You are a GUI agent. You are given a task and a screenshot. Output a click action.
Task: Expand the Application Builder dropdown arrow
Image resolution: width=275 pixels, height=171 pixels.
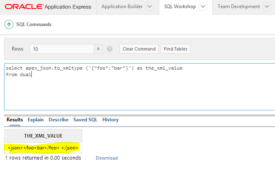tap(150, 7)
